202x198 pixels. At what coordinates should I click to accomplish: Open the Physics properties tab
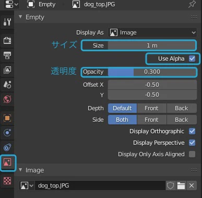7,133
